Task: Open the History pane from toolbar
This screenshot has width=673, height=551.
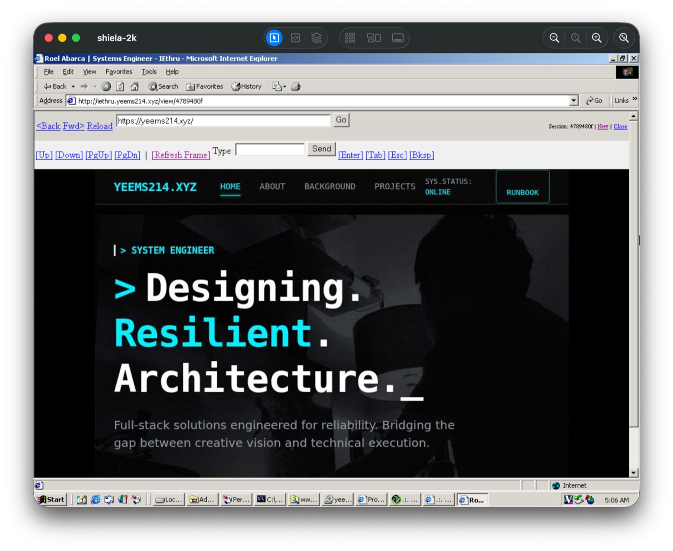Action: tap(246, 86)
